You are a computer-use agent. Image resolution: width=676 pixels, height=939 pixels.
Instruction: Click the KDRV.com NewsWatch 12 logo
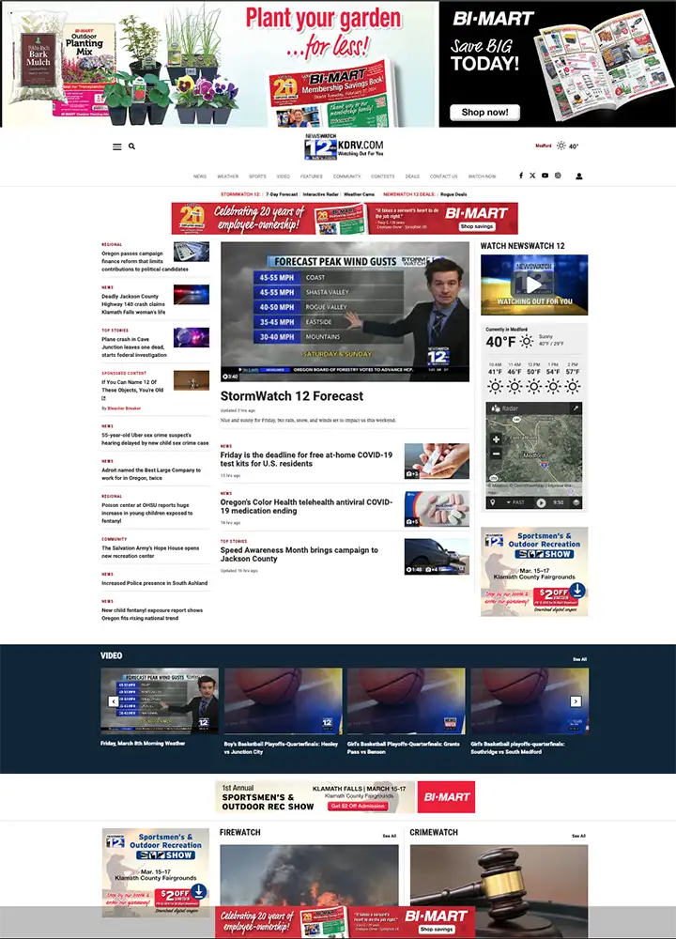point(344,146)
